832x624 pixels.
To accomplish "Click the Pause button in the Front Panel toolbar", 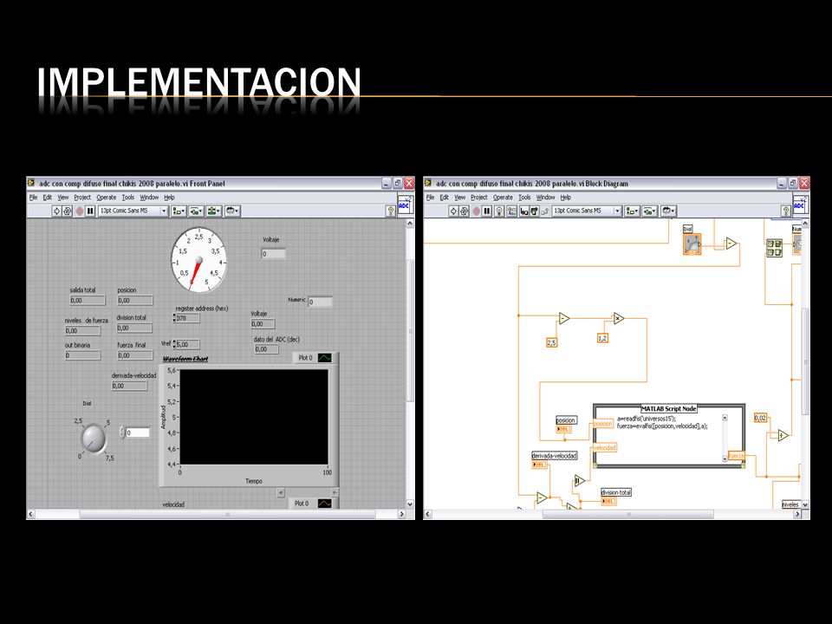I will pos(90,211).
